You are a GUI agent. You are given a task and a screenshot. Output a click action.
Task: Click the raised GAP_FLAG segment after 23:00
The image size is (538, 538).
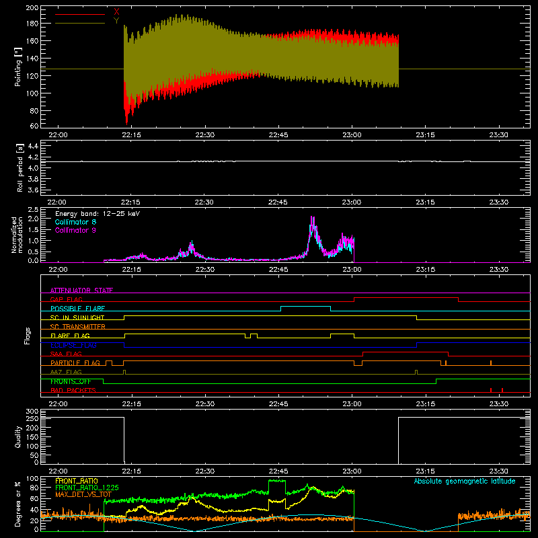[x=406, y=297]
